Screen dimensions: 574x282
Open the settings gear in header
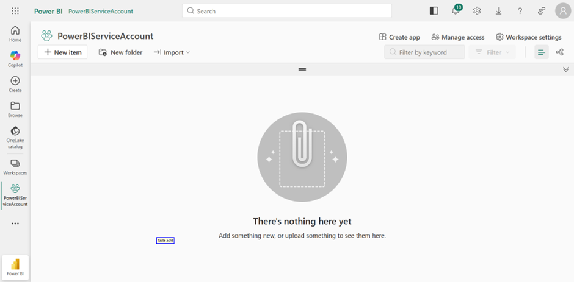477,11
